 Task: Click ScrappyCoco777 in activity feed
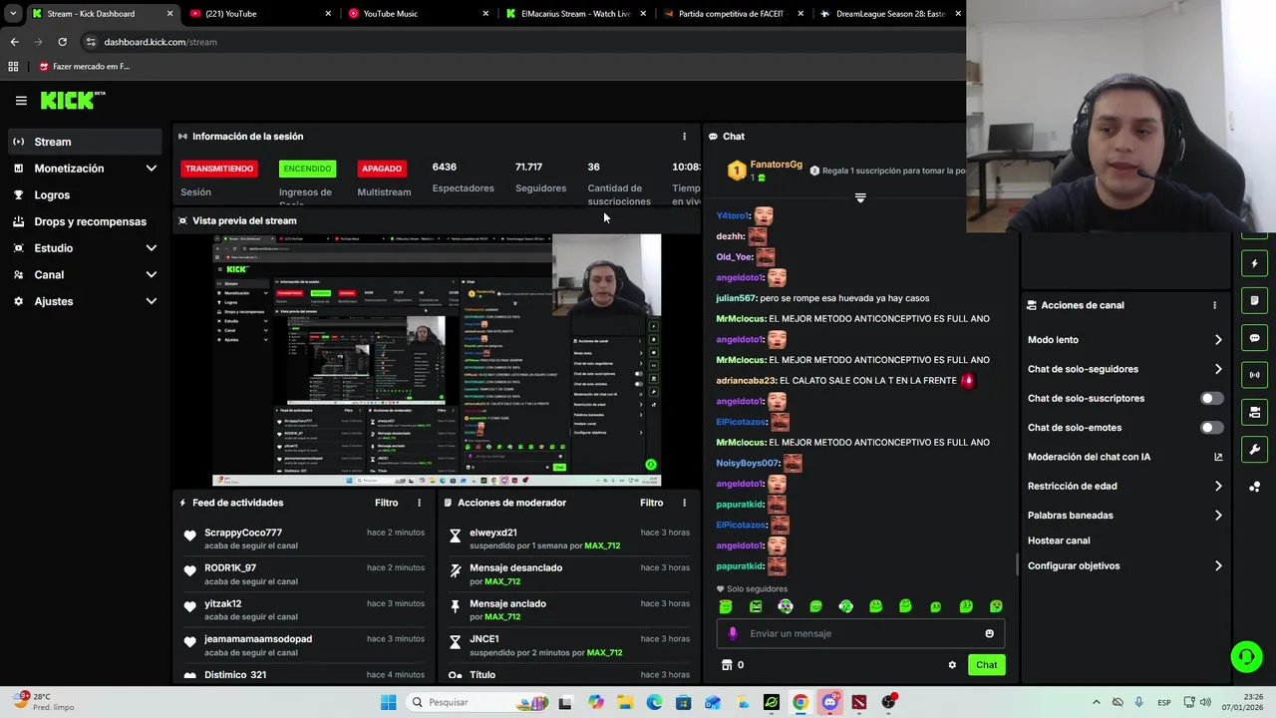[x=243, y=533]
